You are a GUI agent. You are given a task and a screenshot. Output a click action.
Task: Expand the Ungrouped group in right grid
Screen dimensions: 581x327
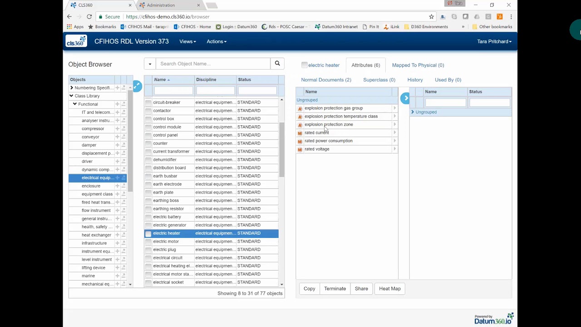point(413,112)
